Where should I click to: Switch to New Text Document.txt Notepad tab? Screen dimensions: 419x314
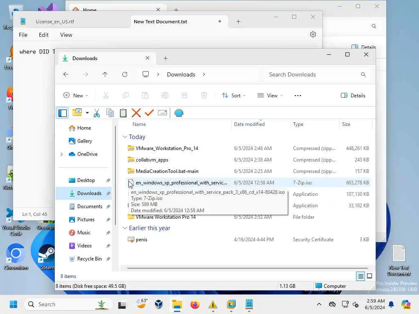pos(160,22)
